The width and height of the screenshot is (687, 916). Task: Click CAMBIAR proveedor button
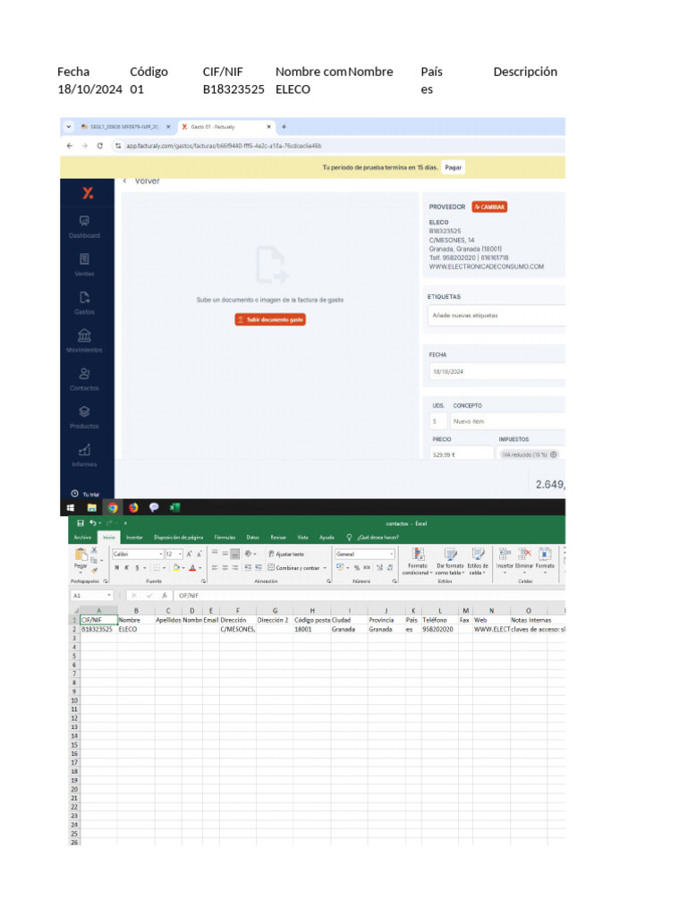pos(489,207)
